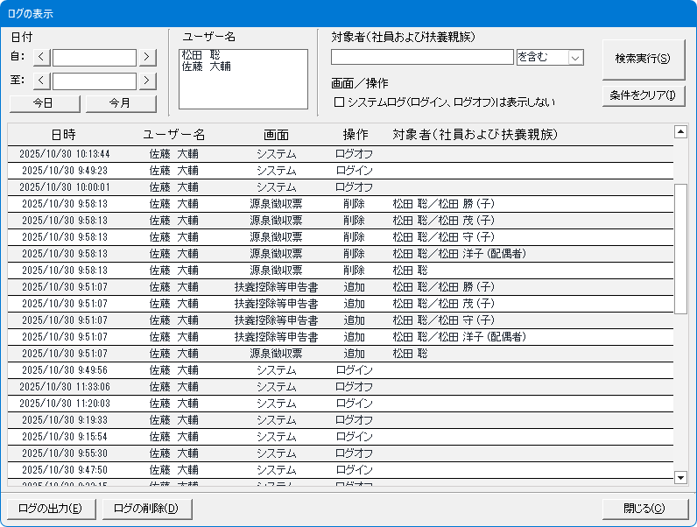
Task: Export logs using ログの出力 button
Action: 51,509
